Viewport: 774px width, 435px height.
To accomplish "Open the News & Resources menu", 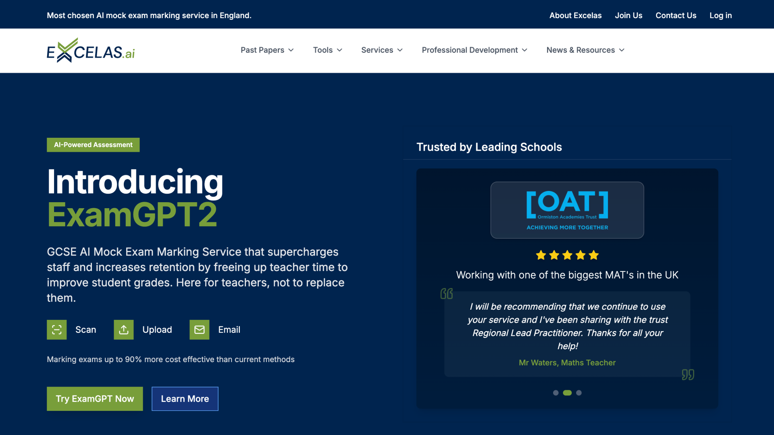I will tap(586, 50).
